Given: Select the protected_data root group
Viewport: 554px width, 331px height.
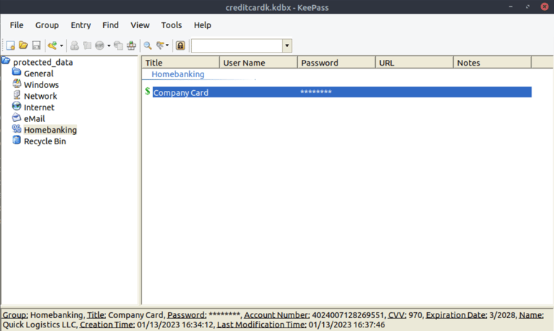Looking at the screenshot, I should click(43, 62).
